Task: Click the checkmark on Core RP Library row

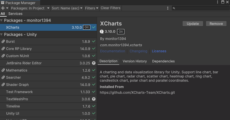Action: click(x=94, y=49)
